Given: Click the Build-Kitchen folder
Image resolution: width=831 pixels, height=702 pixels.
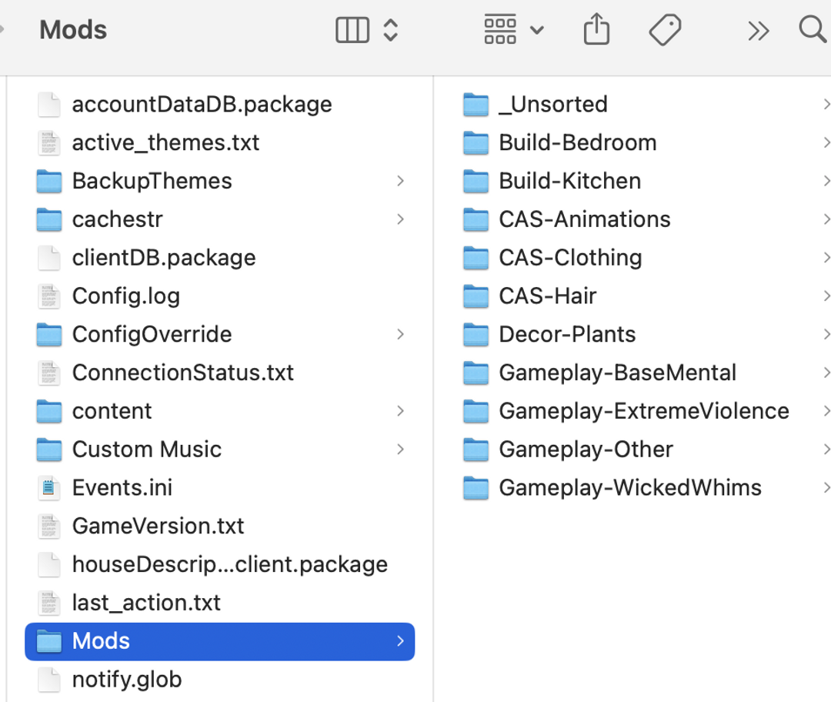Looking at the screenshot, I should pyautogui.click(x=569, y=181).
